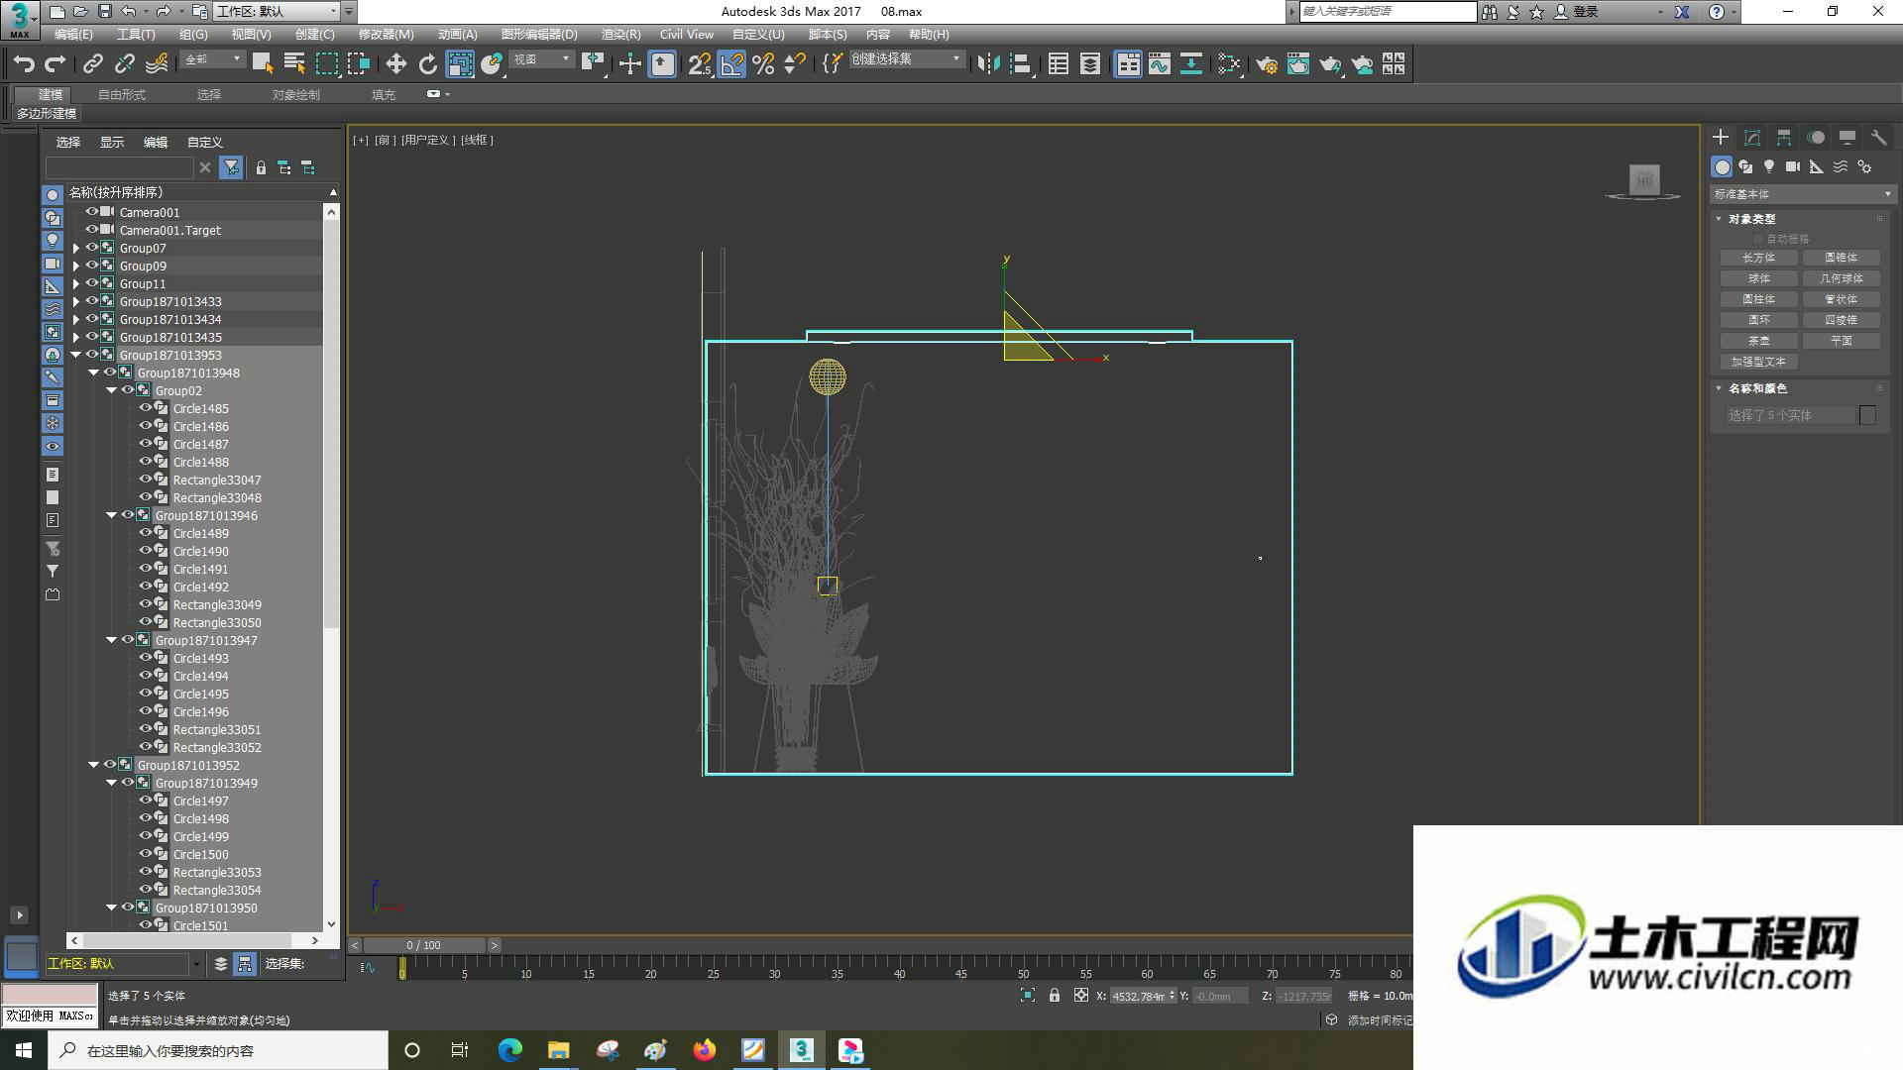Click the 圆柱体 cylinder button
Image resolution: width=1903 pixels, height=1070 pixels.
click(1759, 299)
